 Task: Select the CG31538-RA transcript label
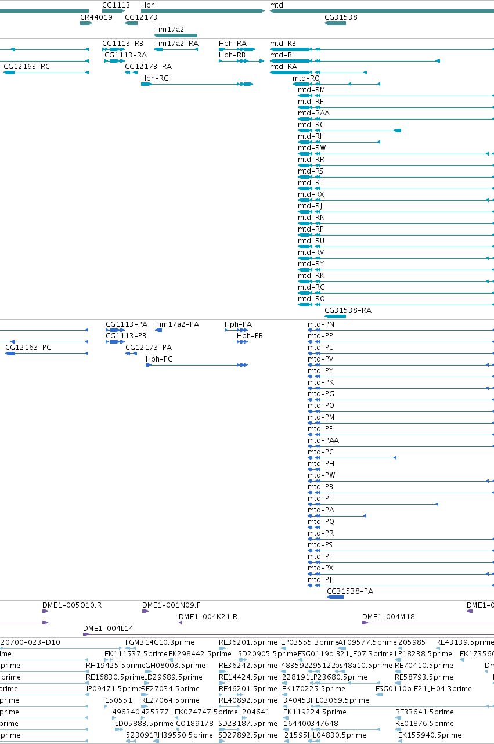(x=348, y=310)
